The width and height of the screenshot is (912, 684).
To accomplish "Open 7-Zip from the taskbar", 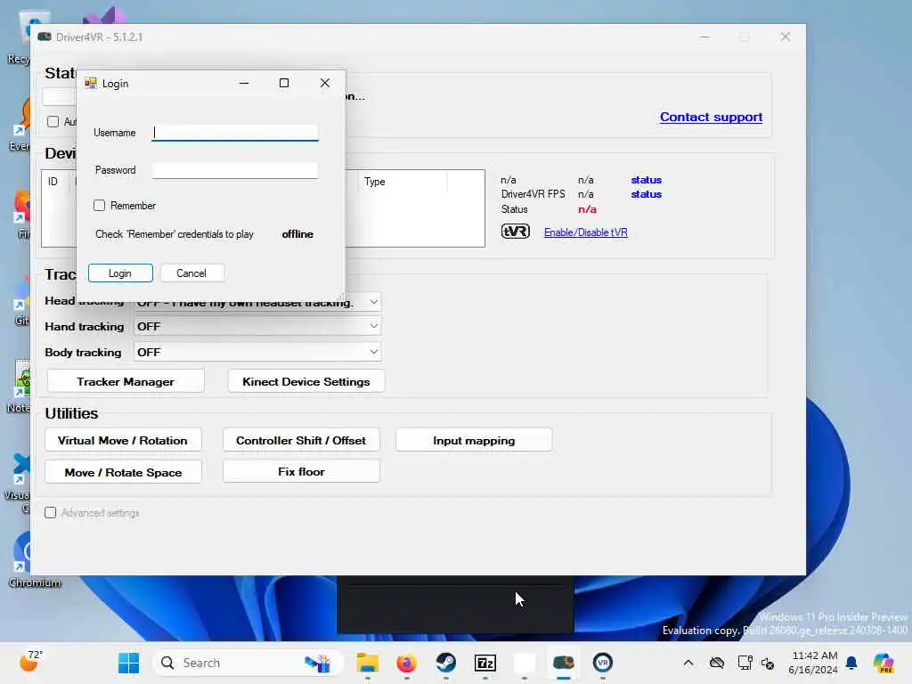I will pyautogui.click(x=485, y=663).
